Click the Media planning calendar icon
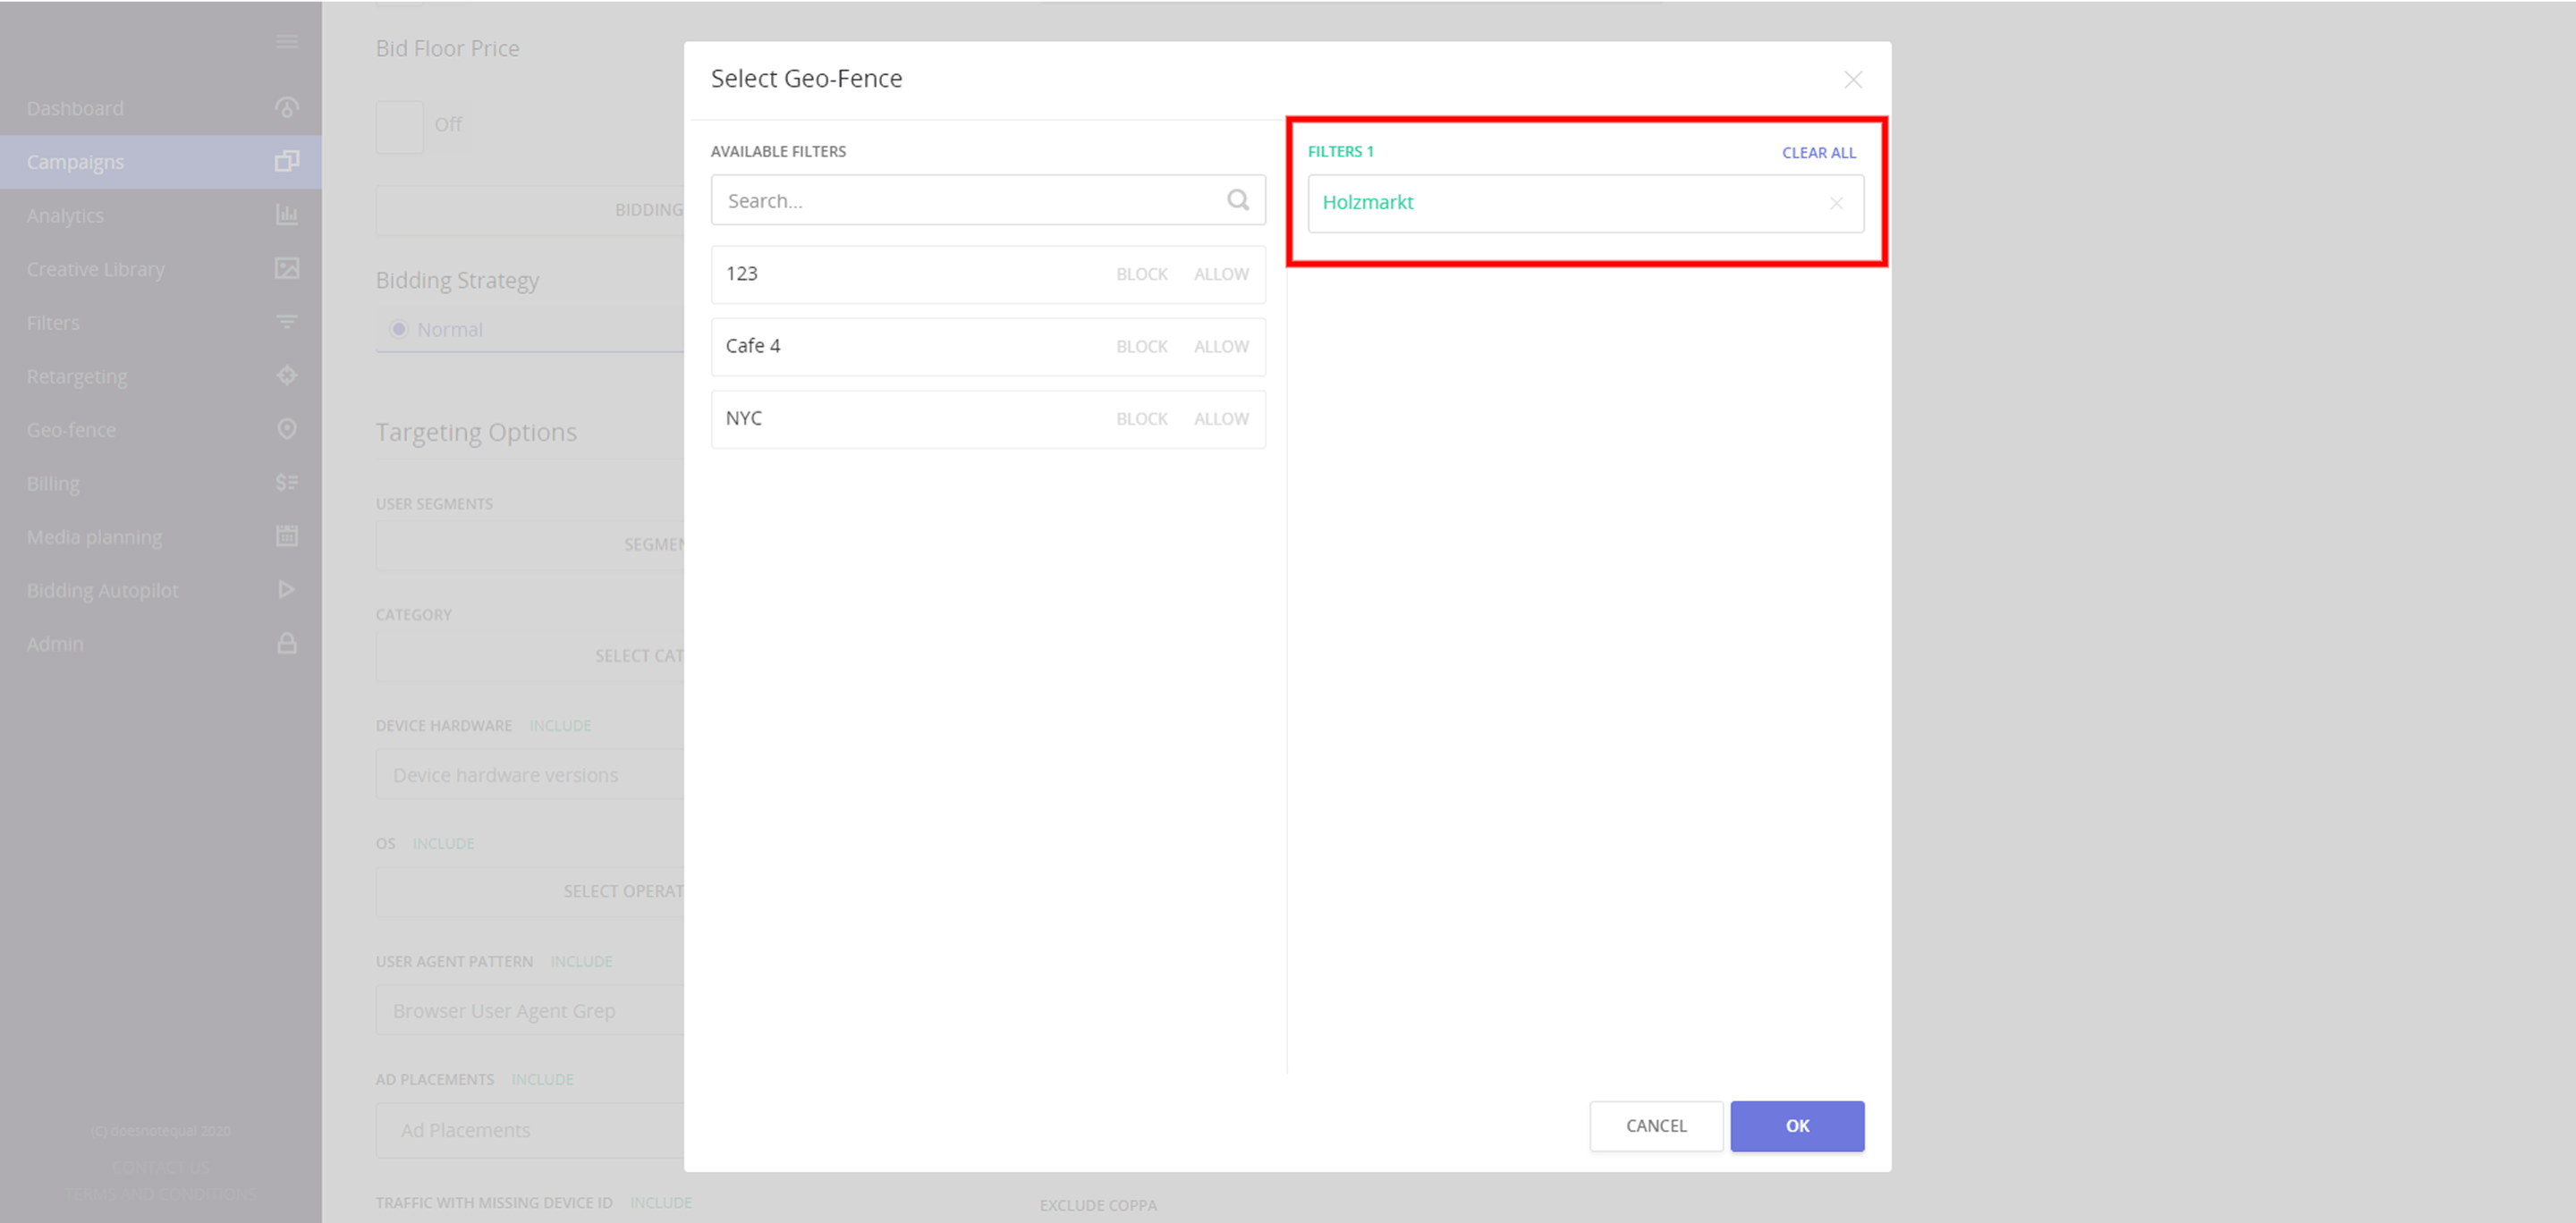 coord(287,536)
